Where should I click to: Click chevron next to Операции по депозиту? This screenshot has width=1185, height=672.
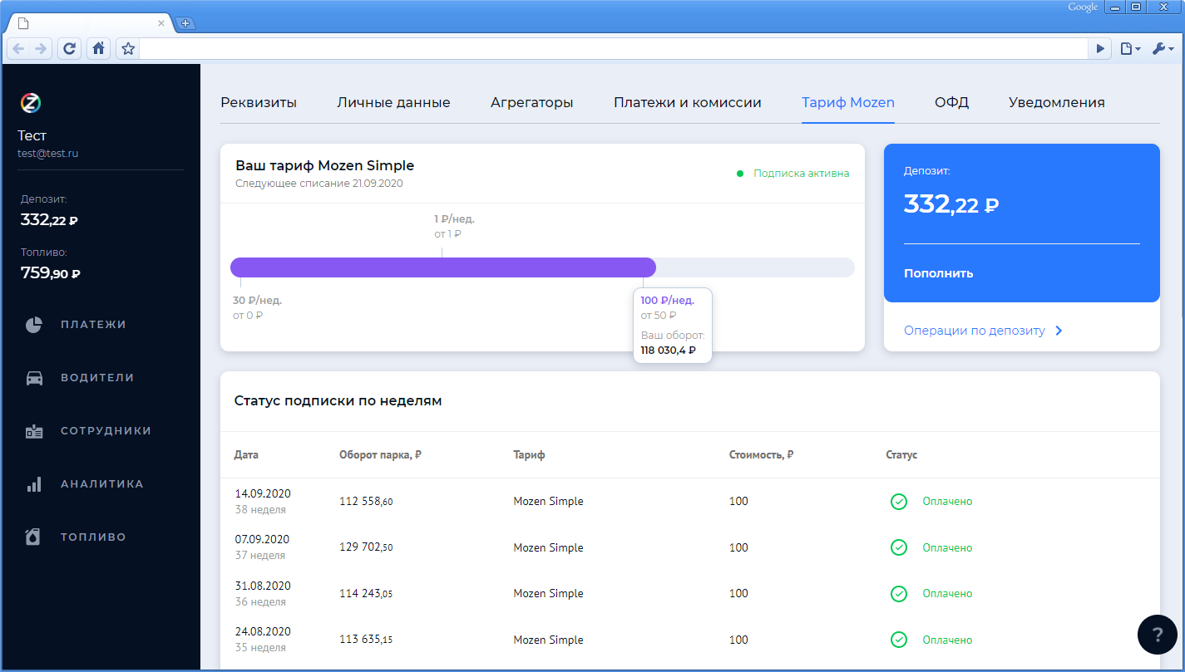click(1059, 331)
